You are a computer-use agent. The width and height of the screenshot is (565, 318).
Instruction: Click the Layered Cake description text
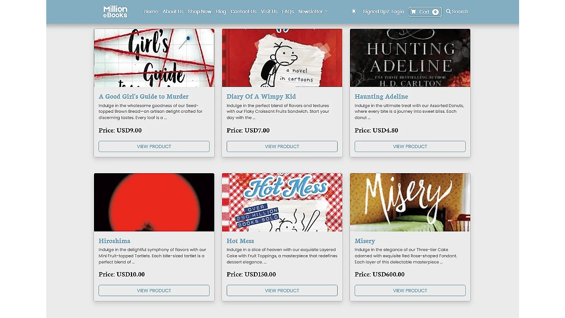click(282, 256)
